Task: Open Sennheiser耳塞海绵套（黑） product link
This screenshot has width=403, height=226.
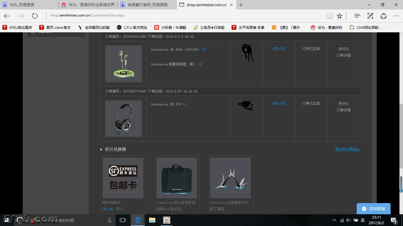Action: coord(173,64)
